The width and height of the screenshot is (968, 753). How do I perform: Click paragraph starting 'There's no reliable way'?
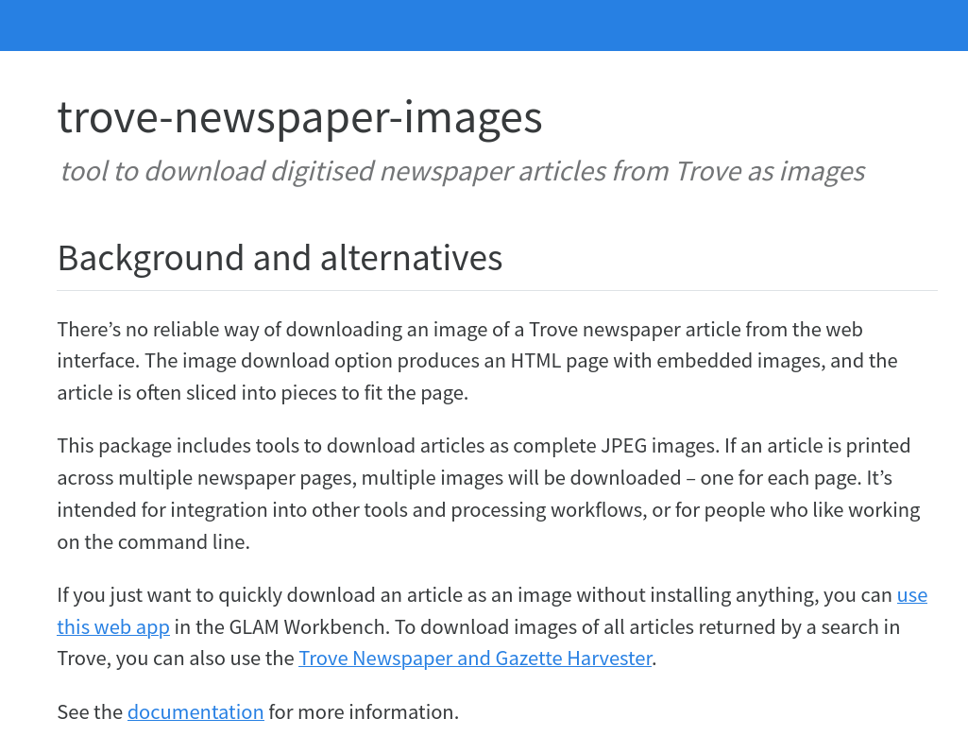click(477, 361)
